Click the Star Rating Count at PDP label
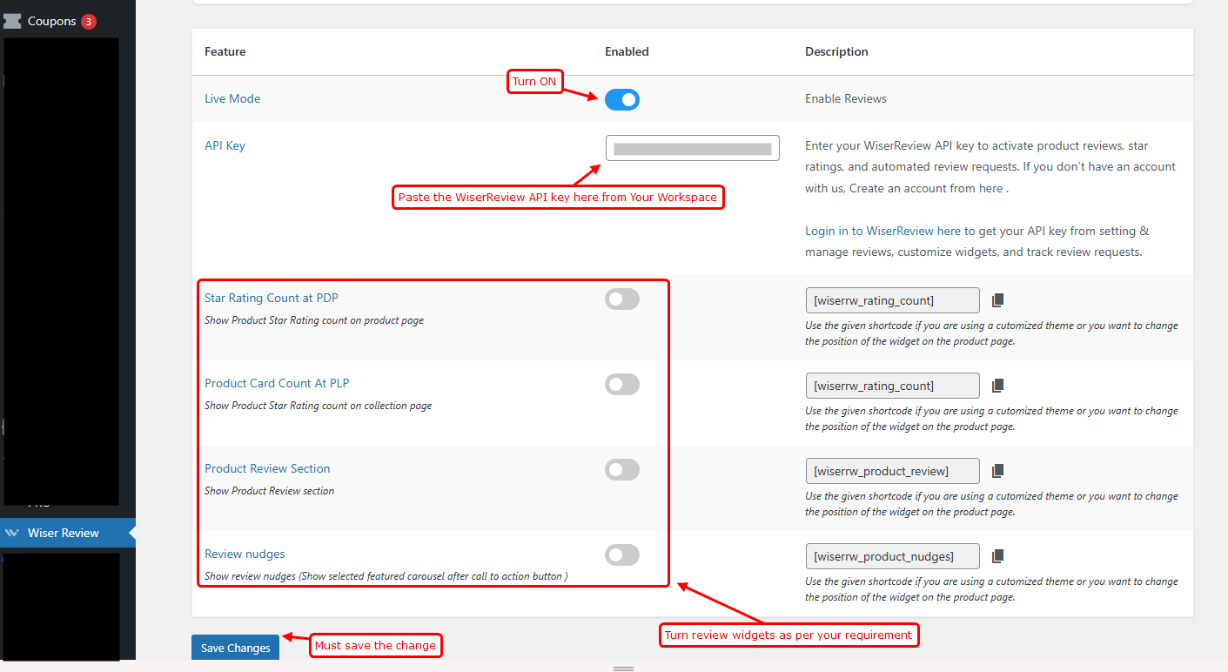1228x672 pixels. tap(272, 299)
